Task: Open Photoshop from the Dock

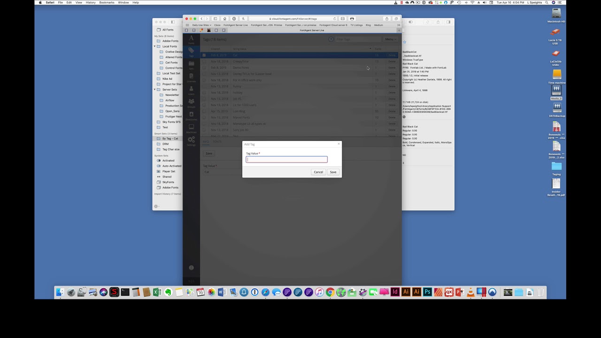Action: (x=427, y=292)
